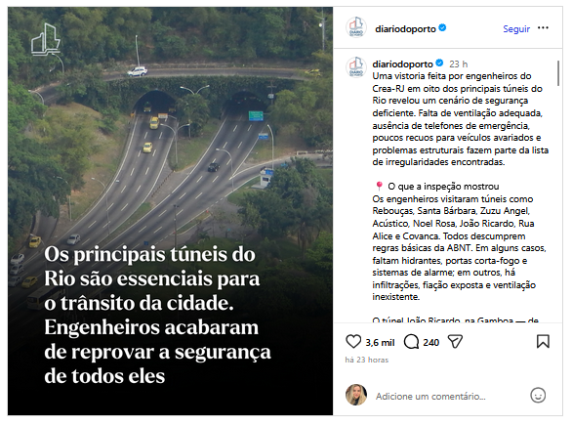The height and width of the screenshot is (426, 572).
Task: Click the 'há 23 horas' post date
Action: coord(367,360)
